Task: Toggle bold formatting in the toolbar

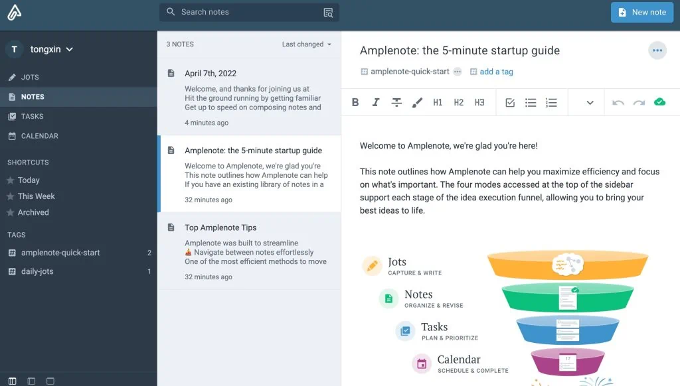Action: (x=355, y=103)
